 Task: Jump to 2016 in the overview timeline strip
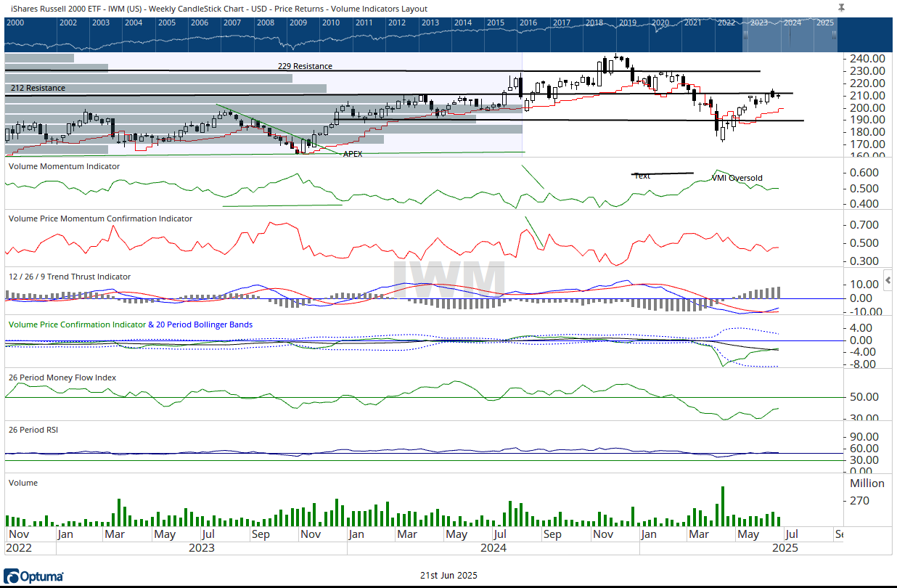[528, 23]
